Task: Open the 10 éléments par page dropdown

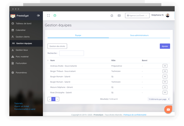Action: click(x=159, y=99)
